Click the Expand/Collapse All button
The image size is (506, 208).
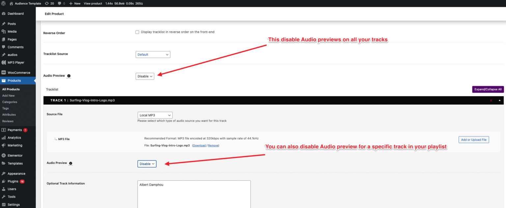(x=488, y=89)
